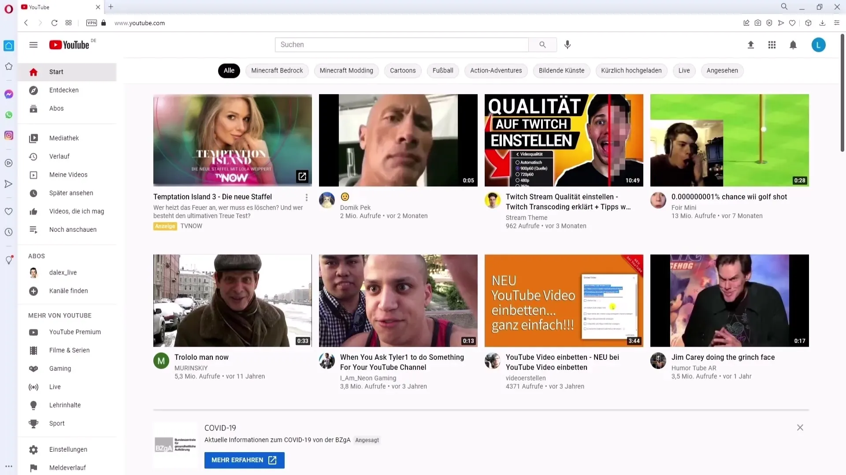846x475 pixels.
Task: Open 'Jim Carey doing the grinch face'
Action: (723, 358)
